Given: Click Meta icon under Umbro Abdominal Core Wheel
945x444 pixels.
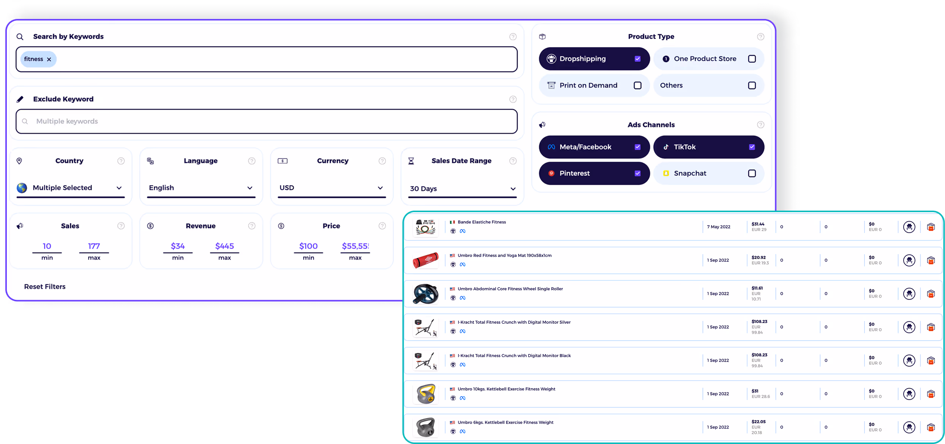Looking at the screenshot, I should click(x=462, y=298).
